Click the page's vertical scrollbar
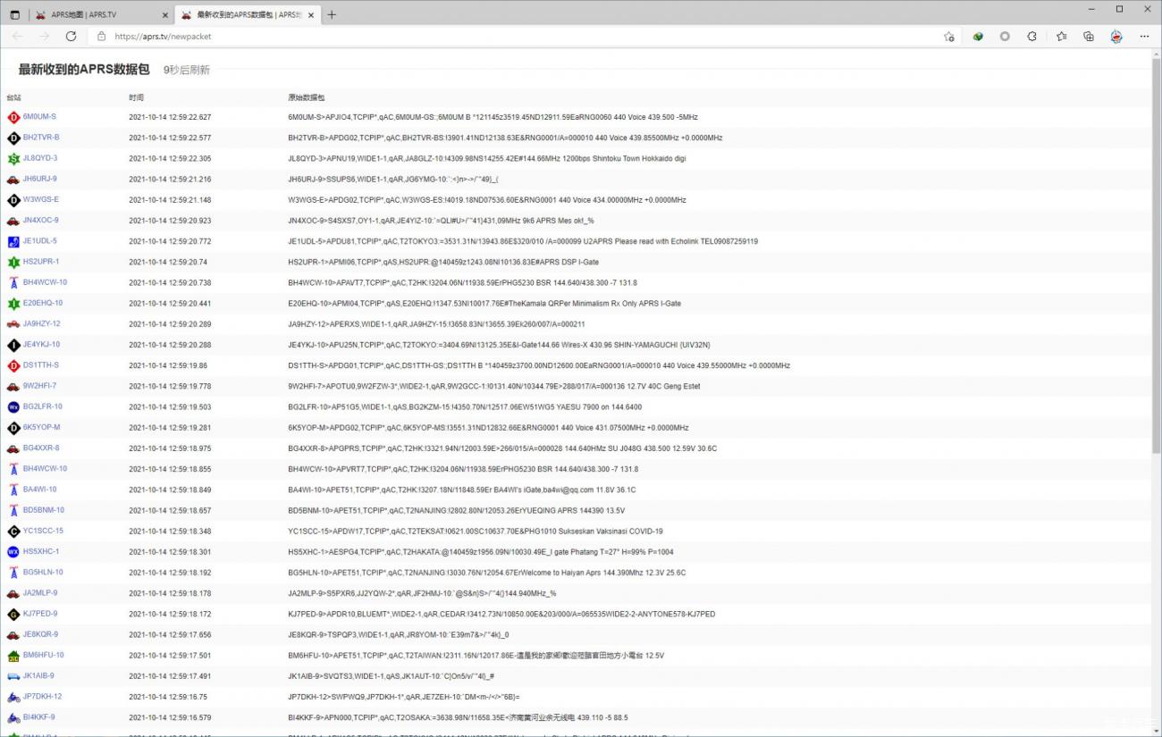Viewport: 1162px width, 737px height. [1156, 268]
